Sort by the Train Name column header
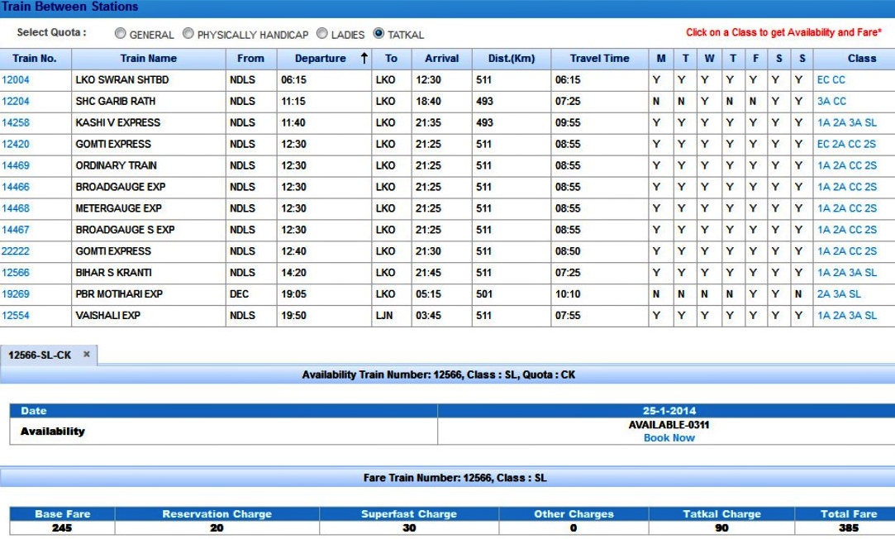The width and height of the screenshot is (895, 539). click(x=149, y=59)
